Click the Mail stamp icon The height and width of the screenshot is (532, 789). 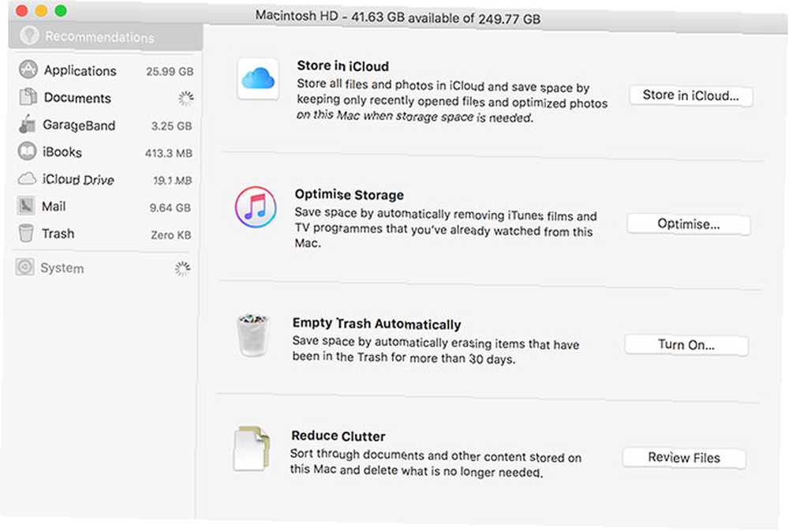click(x=26, y=205)
